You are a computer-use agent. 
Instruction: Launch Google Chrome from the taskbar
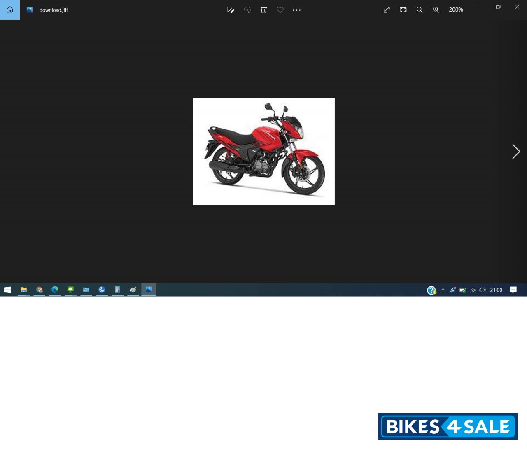tap(40, 290)
